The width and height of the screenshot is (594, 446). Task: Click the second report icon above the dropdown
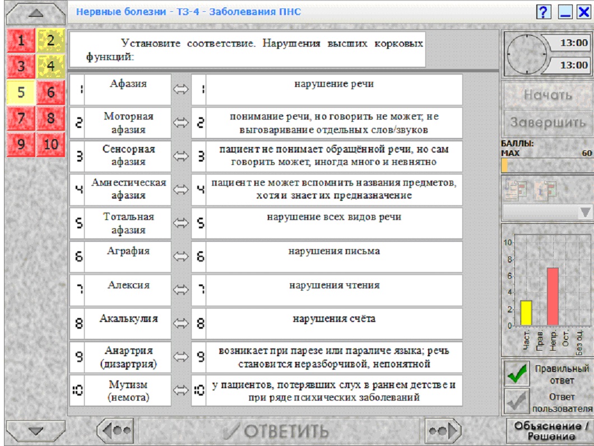click(545, 190)
